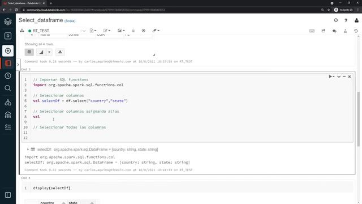The image size is (362, 204).
Task: Close the Select_dataframe browser tab
Action: pos(44,3)
